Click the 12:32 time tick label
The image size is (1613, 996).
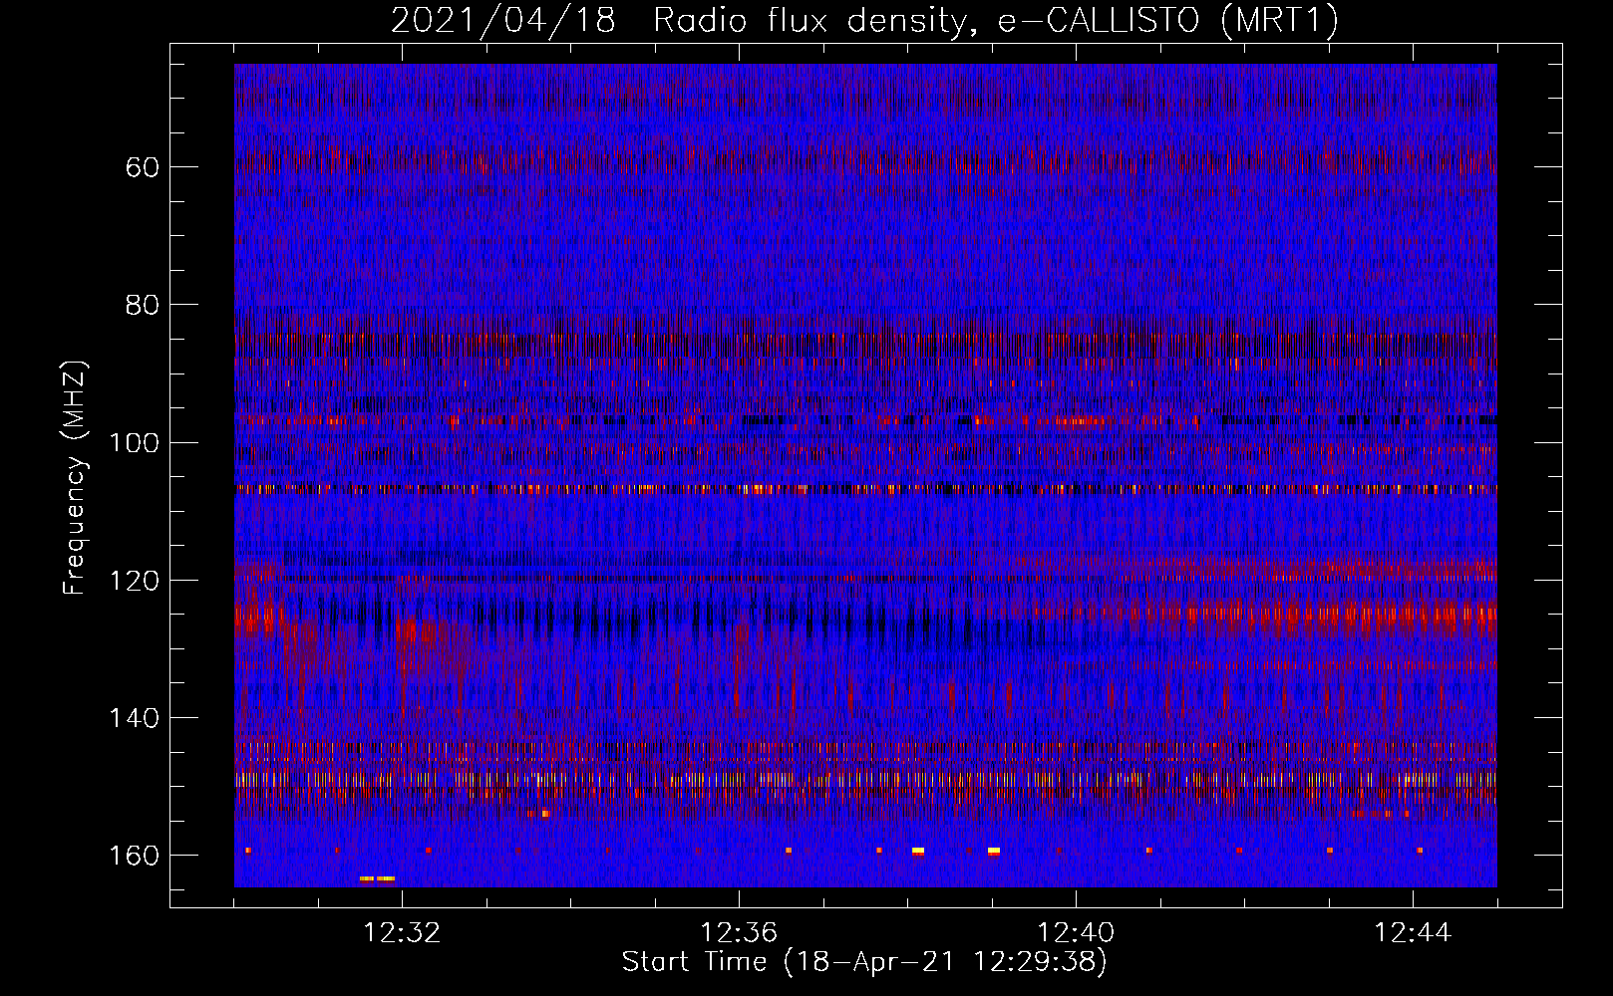[x=402, y=933]
